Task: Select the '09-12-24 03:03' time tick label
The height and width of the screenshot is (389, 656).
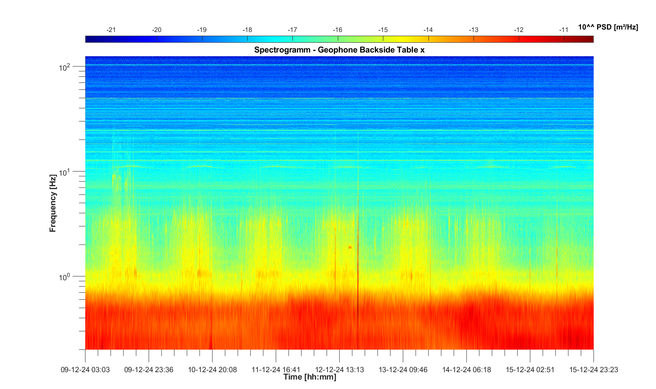Action: coord(85,370)
